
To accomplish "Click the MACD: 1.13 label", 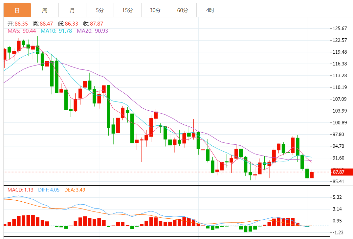I will 20,190.
